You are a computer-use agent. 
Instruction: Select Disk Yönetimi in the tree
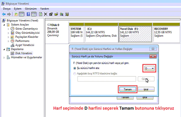click(24, 53)
